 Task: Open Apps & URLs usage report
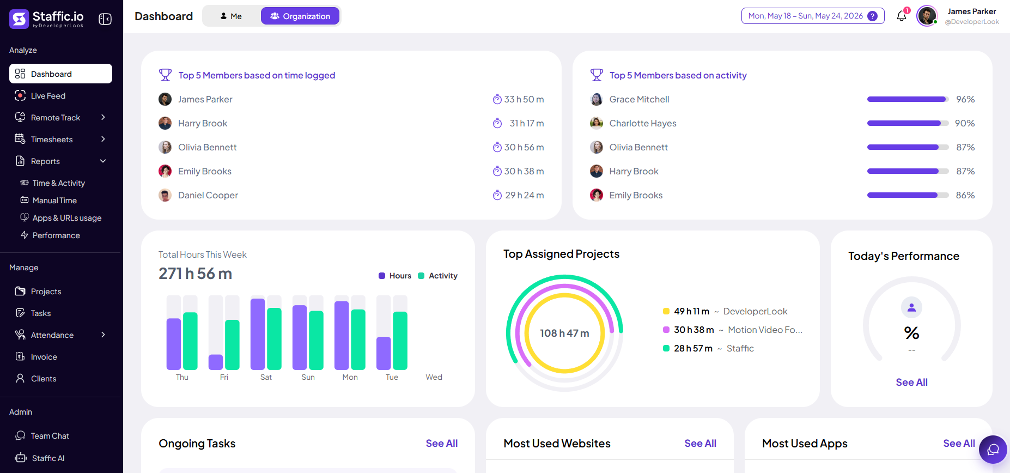[66, 217]
